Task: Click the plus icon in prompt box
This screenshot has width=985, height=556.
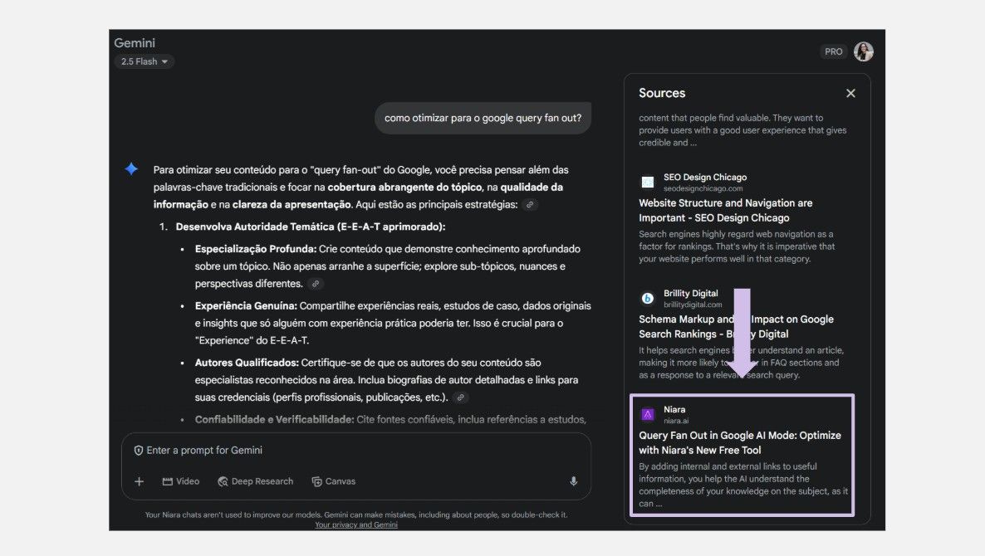Action: [x=140, y=481]
